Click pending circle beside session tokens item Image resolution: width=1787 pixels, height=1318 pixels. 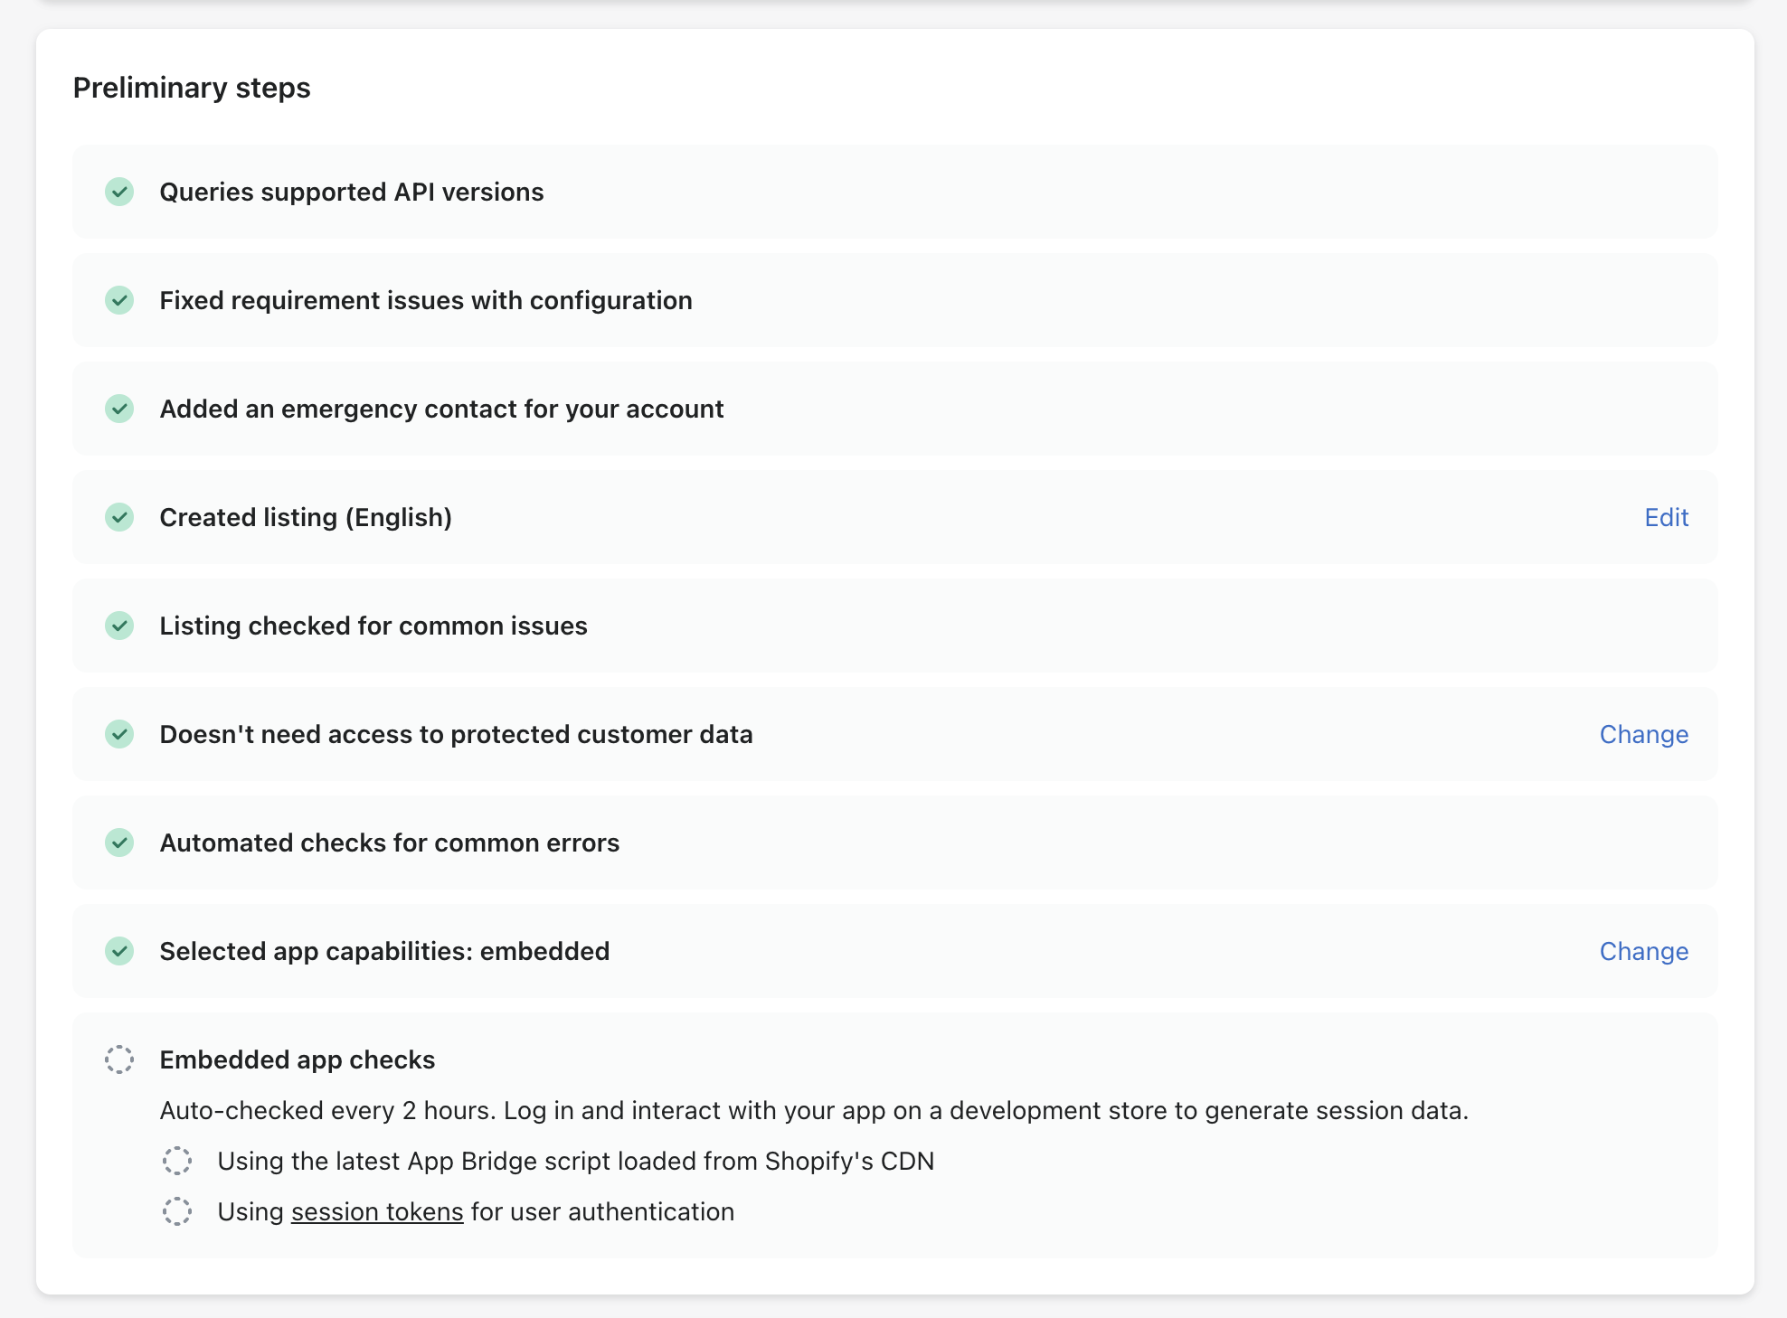(x=177, y=1211)
